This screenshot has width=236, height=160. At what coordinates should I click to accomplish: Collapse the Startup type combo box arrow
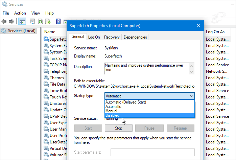191,96
